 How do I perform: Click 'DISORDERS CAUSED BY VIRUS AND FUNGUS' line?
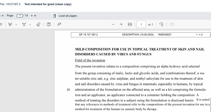(x=113, y=54)
